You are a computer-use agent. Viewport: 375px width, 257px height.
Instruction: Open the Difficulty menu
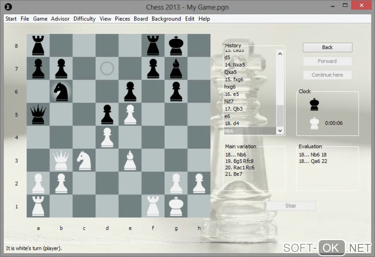85,19
